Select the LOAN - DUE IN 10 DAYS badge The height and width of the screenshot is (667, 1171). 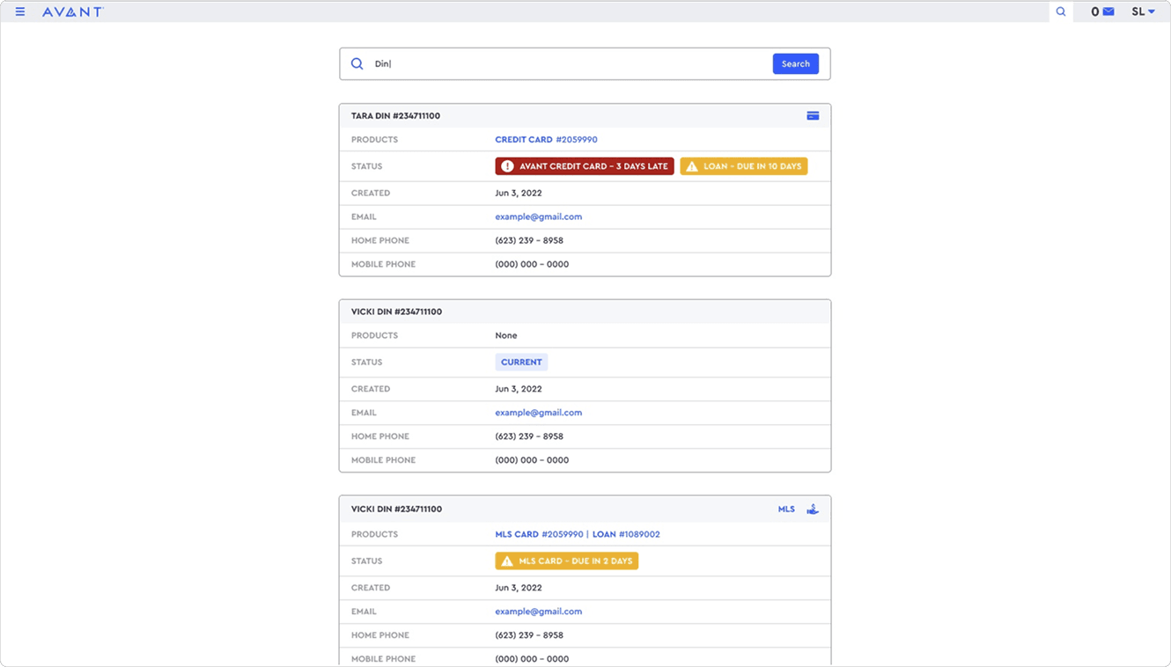[x=743, y=165]
